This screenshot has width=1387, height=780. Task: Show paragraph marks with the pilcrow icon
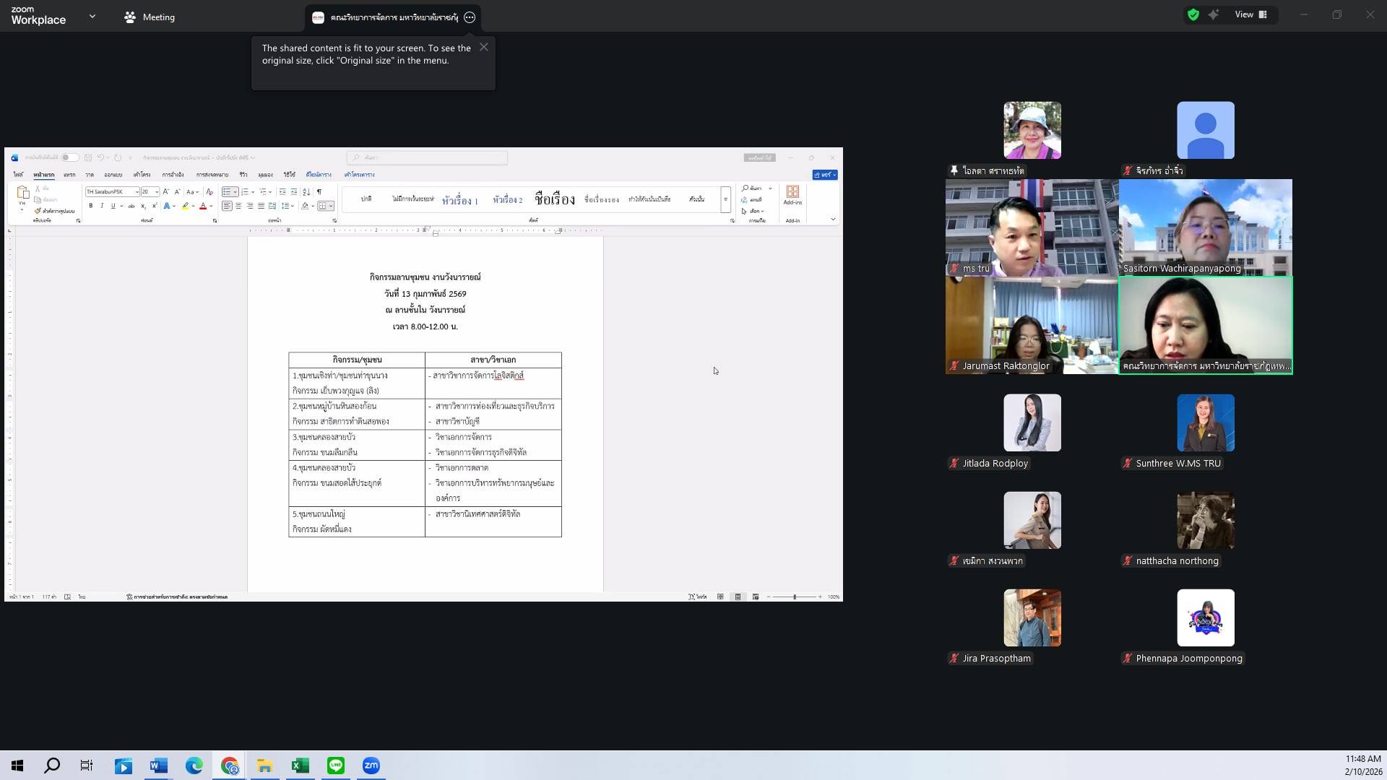[x=319, y=191]
